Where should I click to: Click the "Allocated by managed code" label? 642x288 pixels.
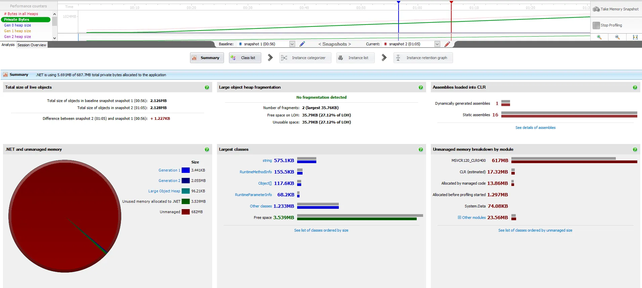click(x=463, y=183)
